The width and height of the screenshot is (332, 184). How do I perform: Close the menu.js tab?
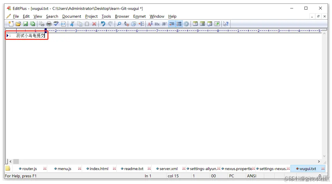pyautogui.click(x=80, y=169)
